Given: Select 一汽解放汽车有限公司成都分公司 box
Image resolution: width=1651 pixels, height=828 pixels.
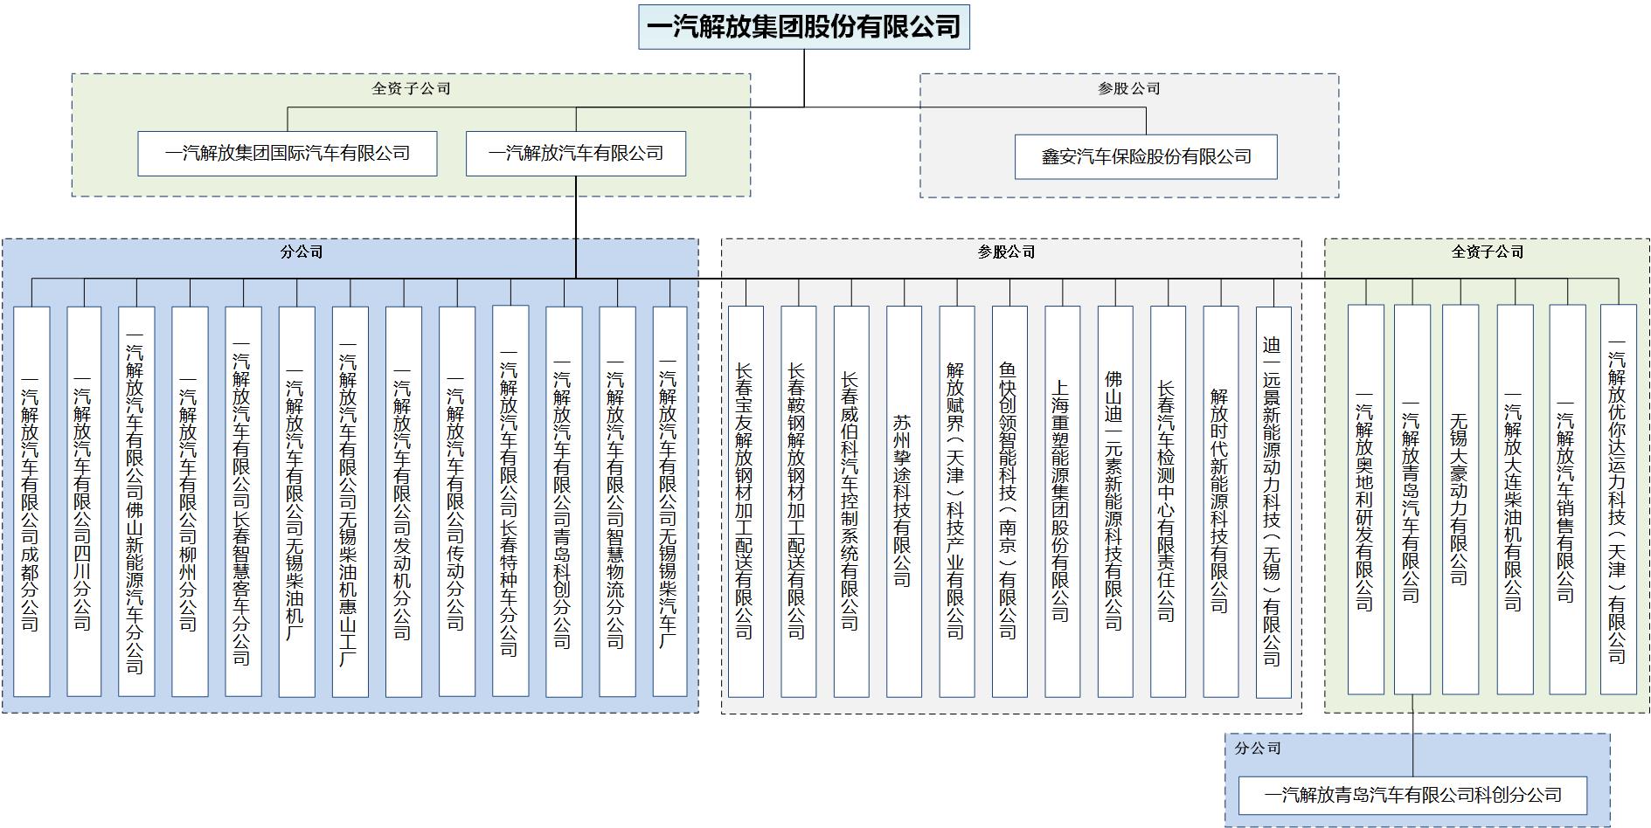Looking at the screenshot, I should coord(31,501).
